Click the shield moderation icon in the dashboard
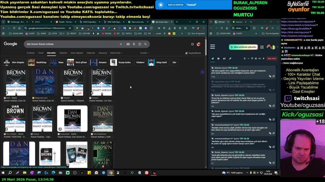This screenshot has height=182, width=325. click(245, 58)
